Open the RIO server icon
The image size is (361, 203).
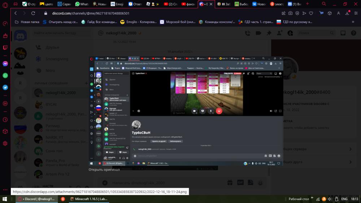(20, 54)
